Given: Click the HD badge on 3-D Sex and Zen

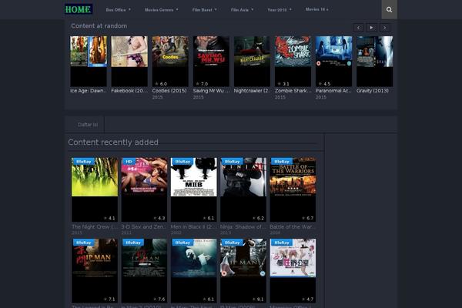Looking at the screenshot, I should click(129, 162).
